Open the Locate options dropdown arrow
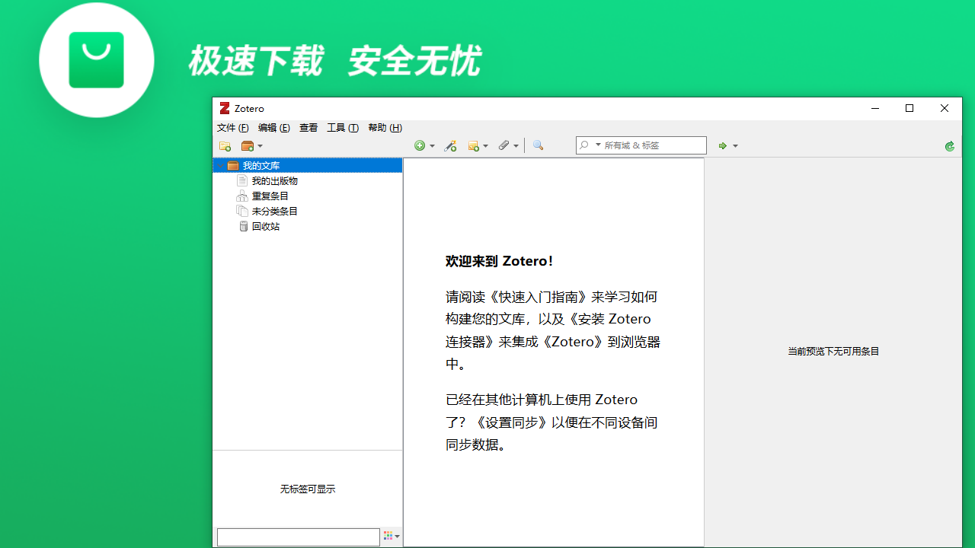Screen dimensions: 975x548 pyautogui.click(x=734, y=145)
